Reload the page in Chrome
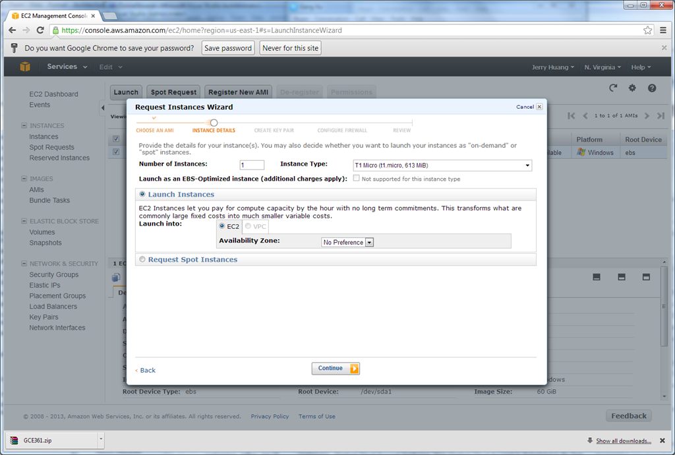The height and width of the screenshot is (455, 675). pos(40,30)
